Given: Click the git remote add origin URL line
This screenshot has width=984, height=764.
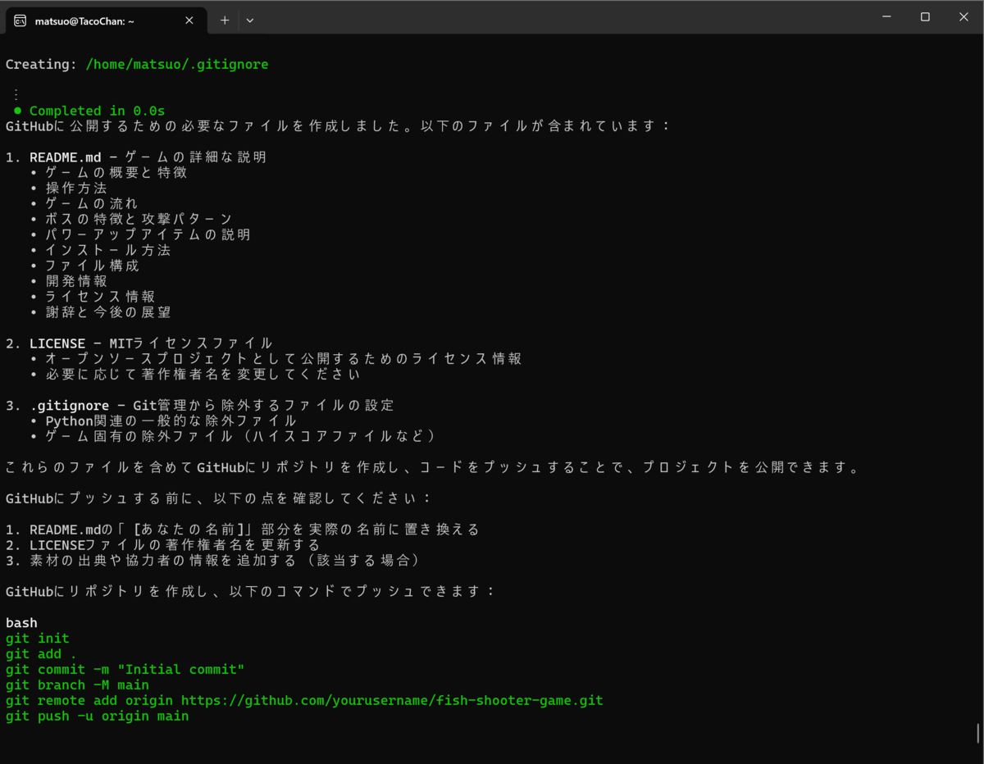Looking at the screenshot, I should [304, 700].
